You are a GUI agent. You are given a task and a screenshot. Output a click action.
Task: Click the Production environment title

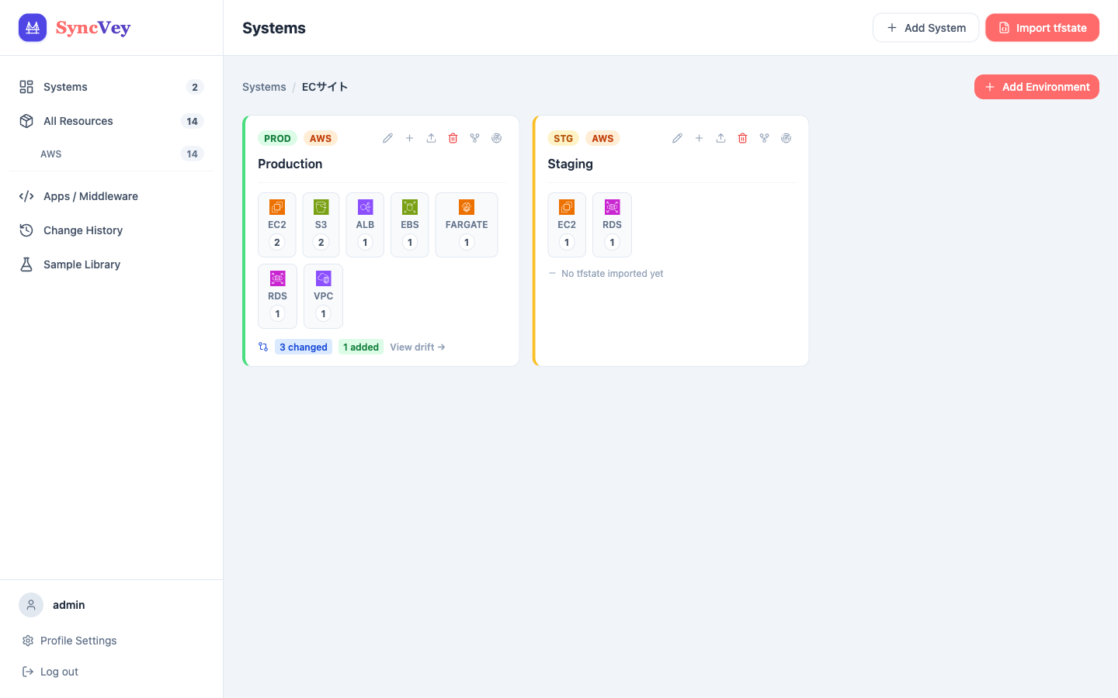click(290, 164)
